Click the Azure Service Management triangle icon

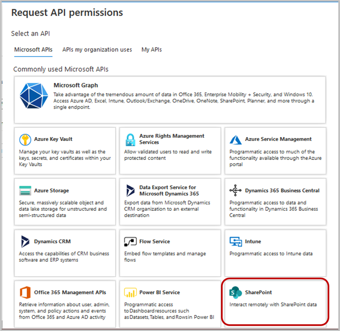pyautogui.click(x=235, y=140)
